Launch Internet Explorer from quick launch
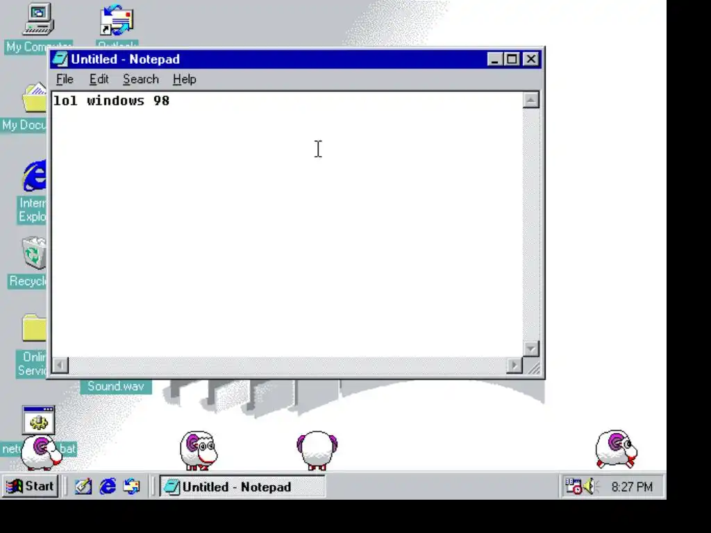The image size is (711, 533). [x=108, y=487]
